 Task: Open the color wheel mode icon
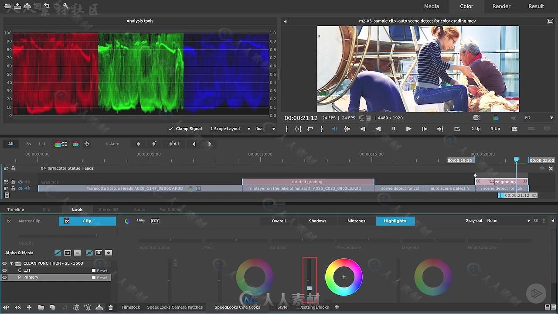[x=127, y=221]
